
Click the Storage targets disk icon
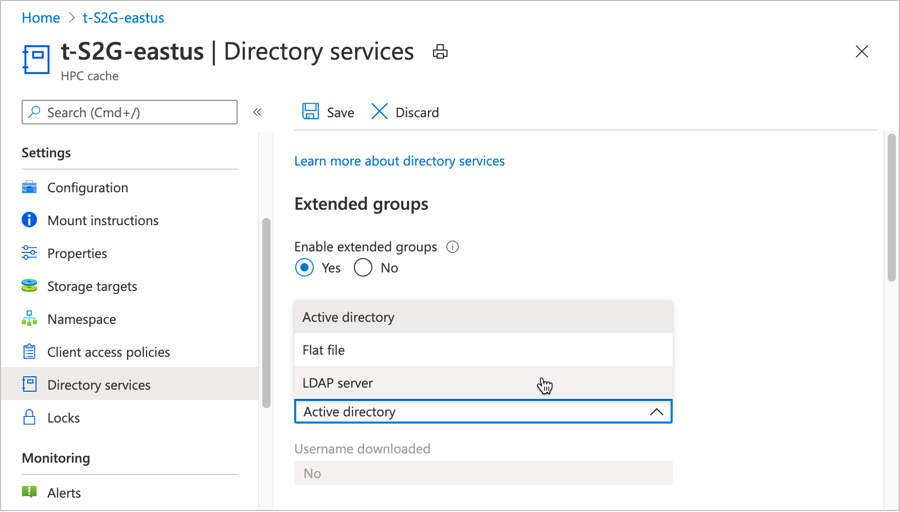click(29, 286)
